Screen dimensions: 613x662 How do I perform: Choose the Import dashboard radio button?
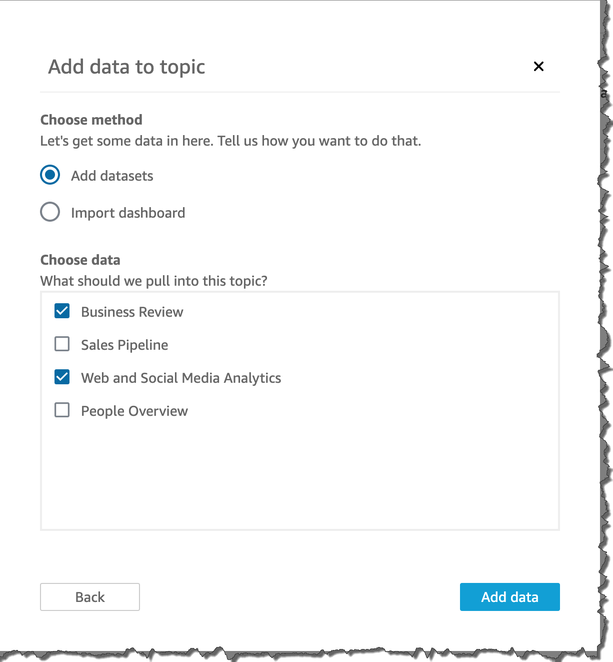click(50, 212)
